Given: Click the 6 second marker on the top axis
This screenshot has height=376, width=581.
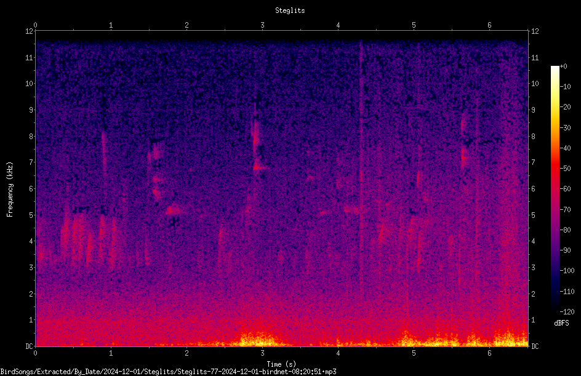Looking at the screenshot, I should [489, 25].
